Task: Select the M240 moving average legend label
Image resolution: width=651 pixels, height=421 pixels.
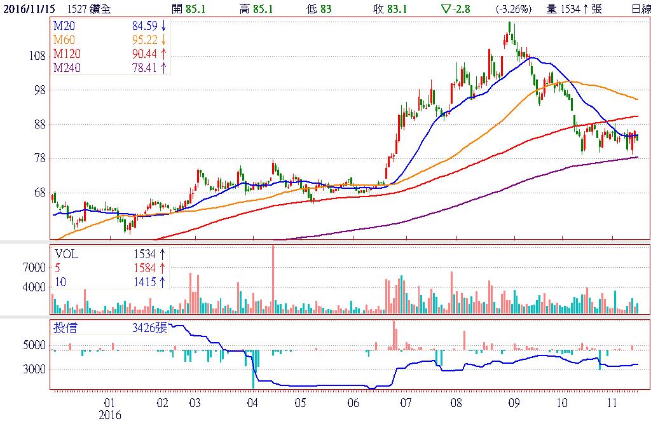Action: point(67,66)
